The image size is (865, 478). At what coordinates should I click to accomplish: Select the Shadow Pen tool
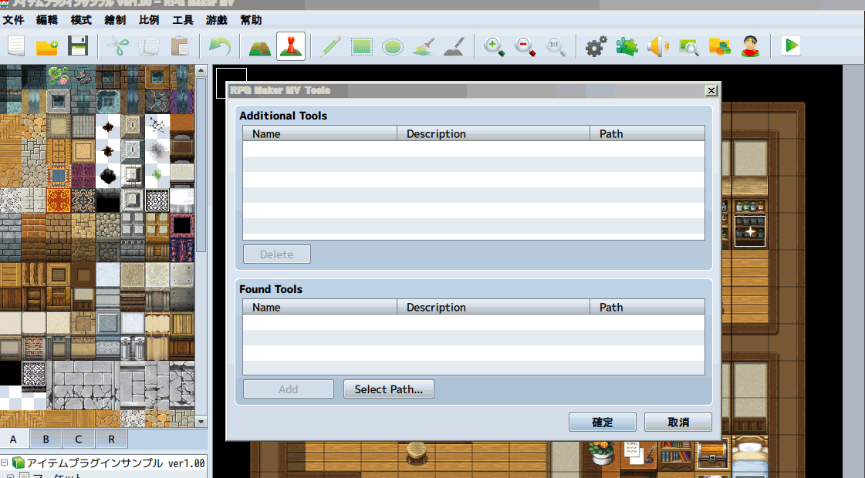[x=454, y=45]
